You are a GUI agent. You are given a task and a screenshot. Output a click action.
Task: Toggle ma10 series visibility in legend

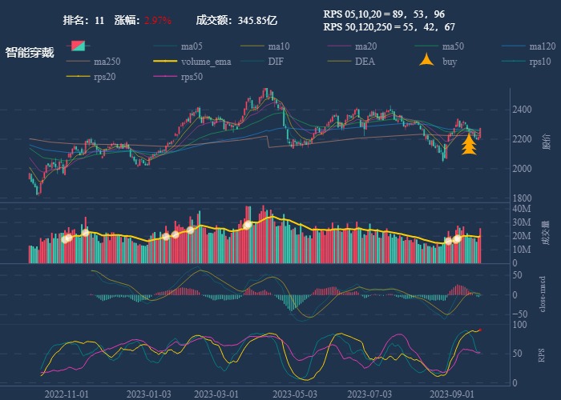278,46
